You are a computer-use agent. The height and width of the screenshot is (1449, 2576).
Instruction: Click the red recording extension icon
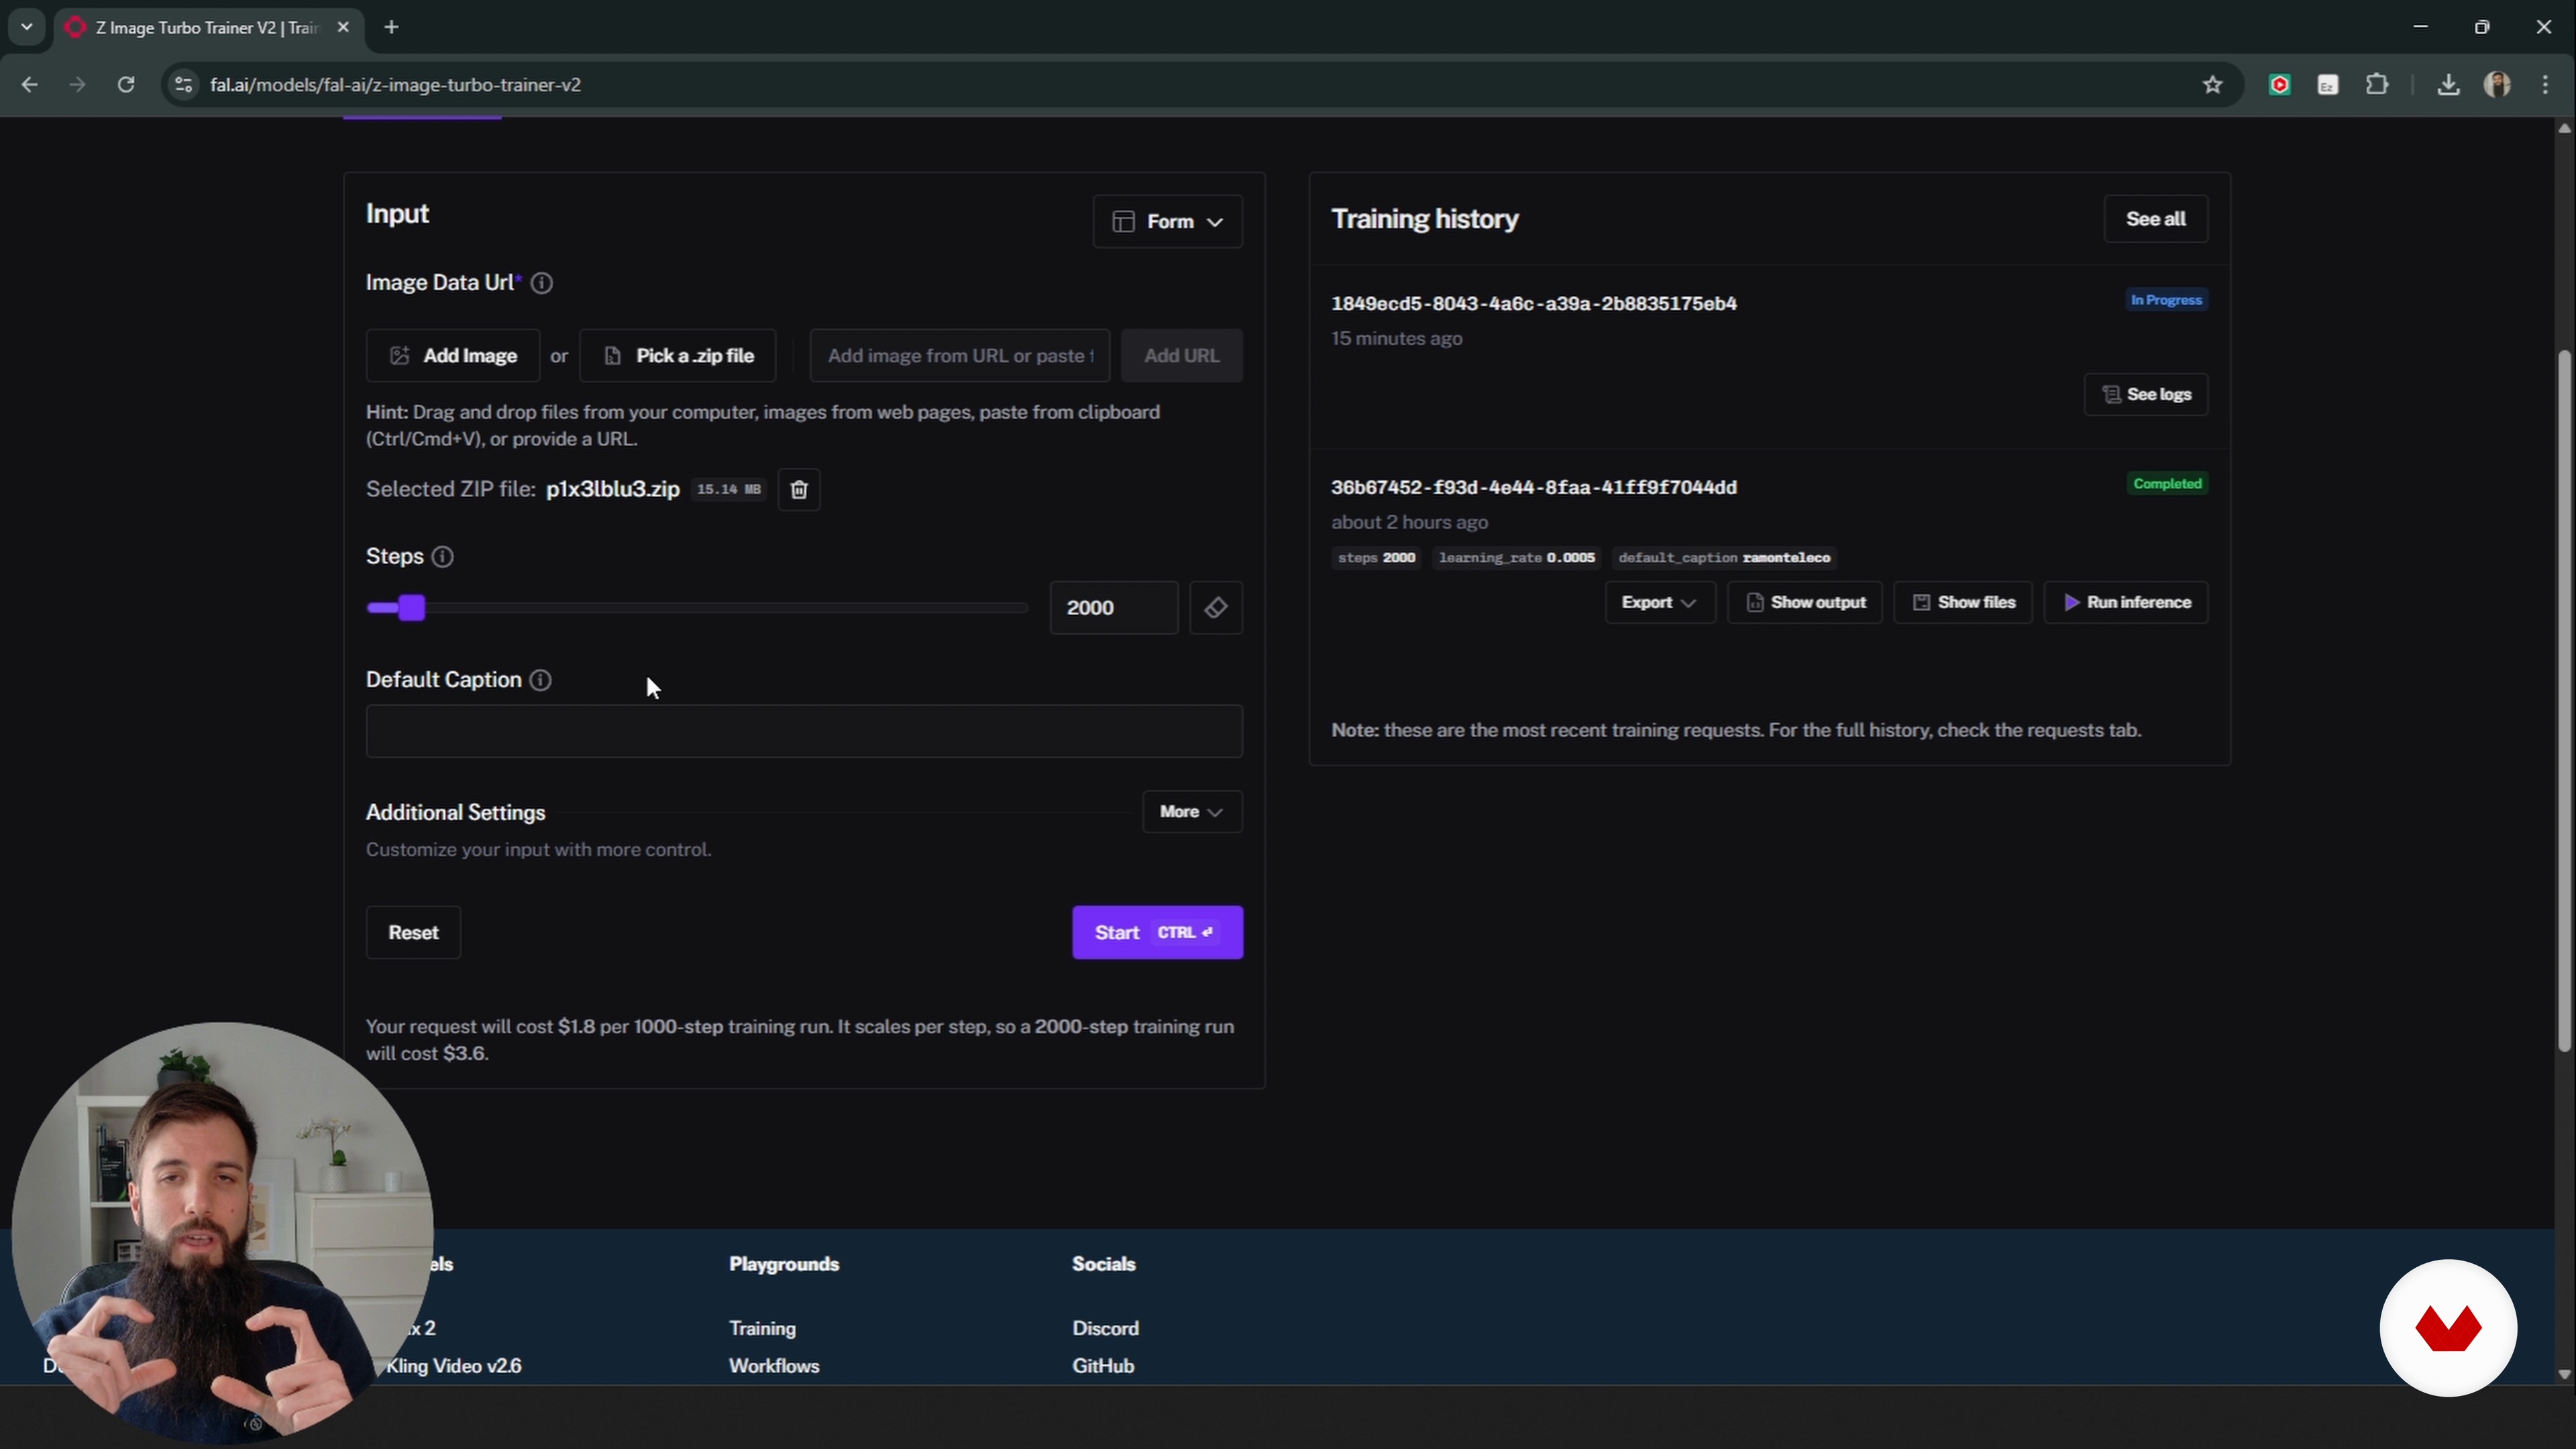point(2280,85)
